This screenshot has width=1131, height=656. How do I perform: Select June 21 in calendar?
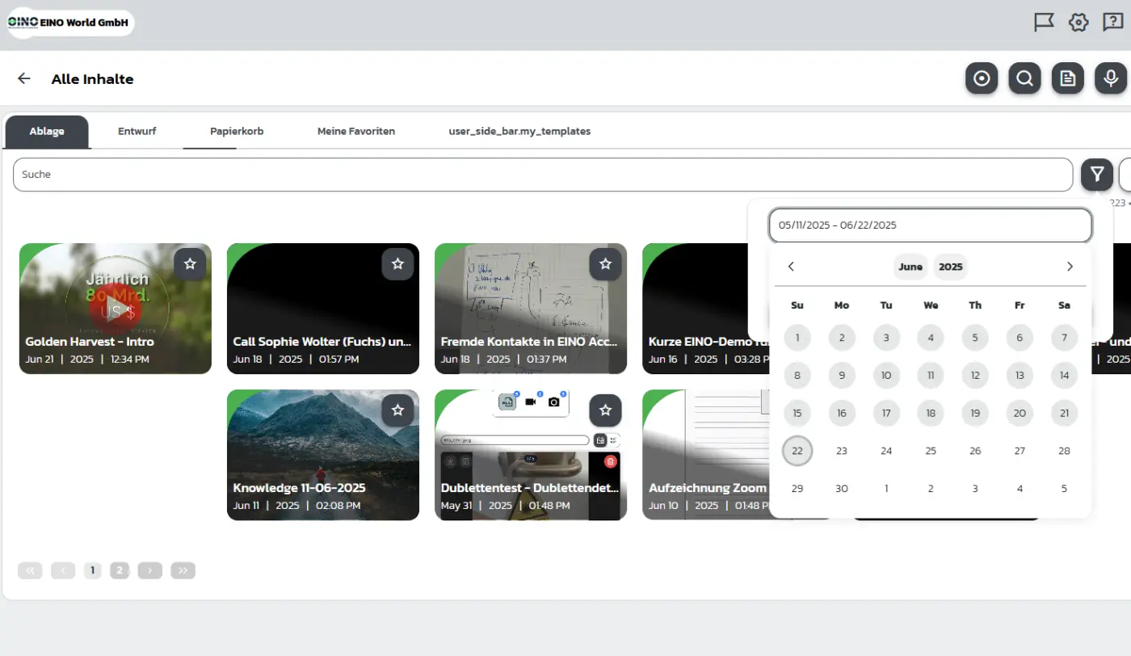1064,413
